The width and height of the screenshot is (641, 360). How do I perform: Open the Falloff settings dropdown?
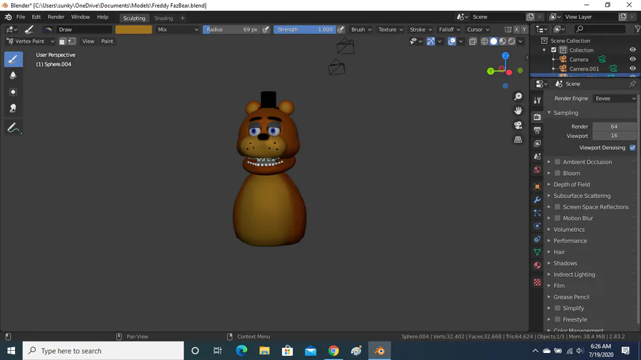[449, 29]
